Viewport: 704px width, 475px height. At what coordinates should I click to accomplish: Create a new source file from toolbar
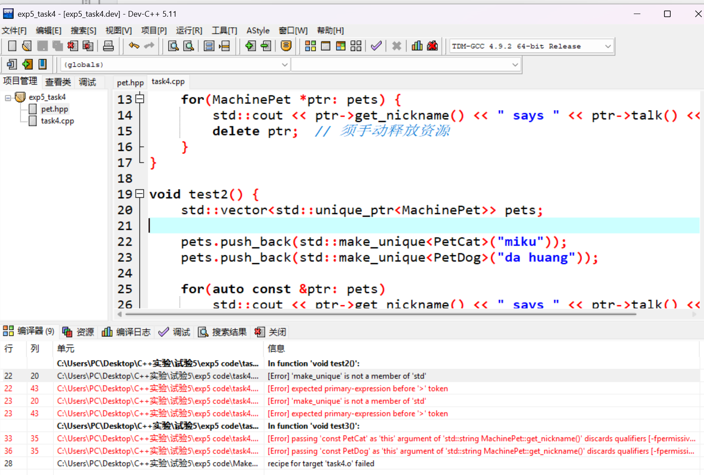point(12,46)
